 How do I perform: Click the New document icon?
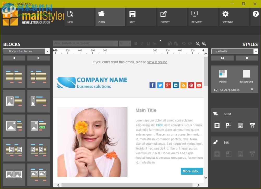(x=70, y=14)
